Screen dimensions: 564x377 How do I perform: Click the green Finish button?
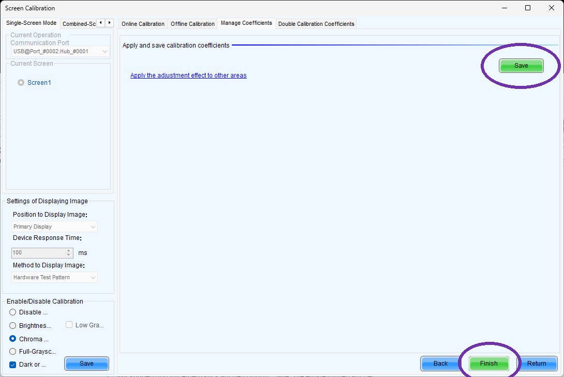click(x=489, y=364)
